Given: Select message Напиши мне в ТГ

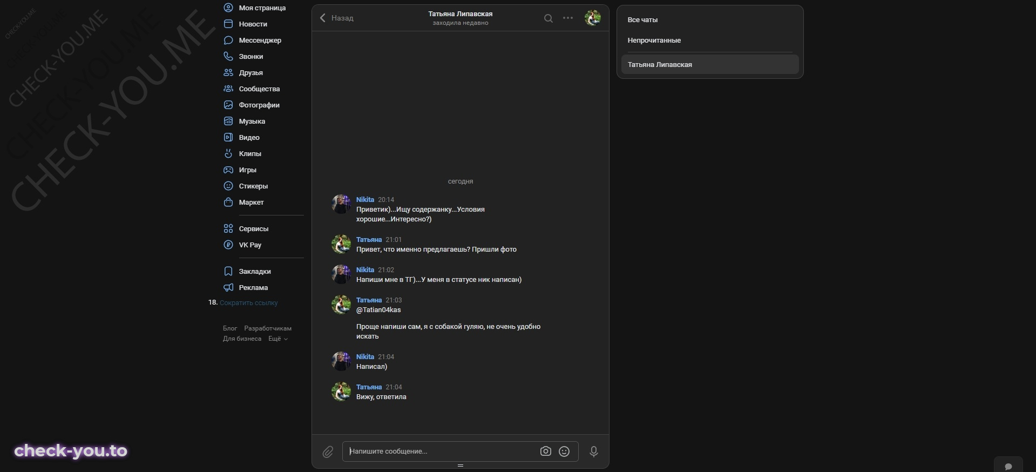Looking at the screenshot, I should pos(439,280).
